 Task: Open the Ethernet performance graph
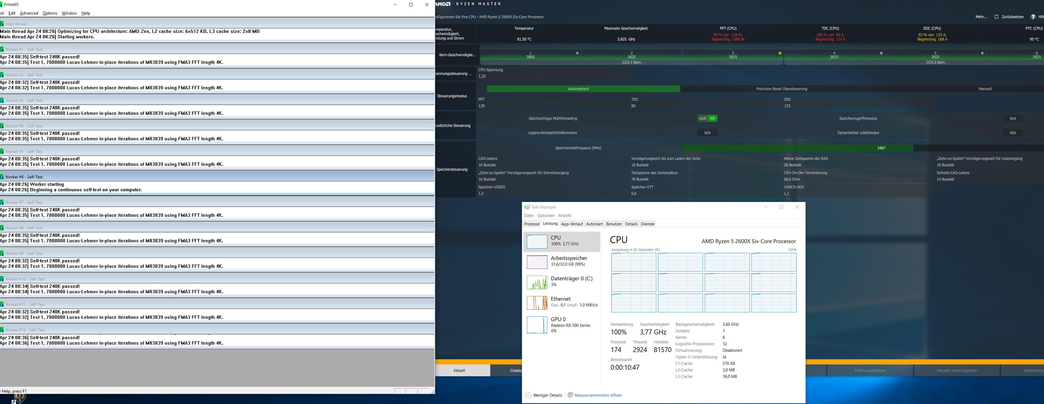537,303
